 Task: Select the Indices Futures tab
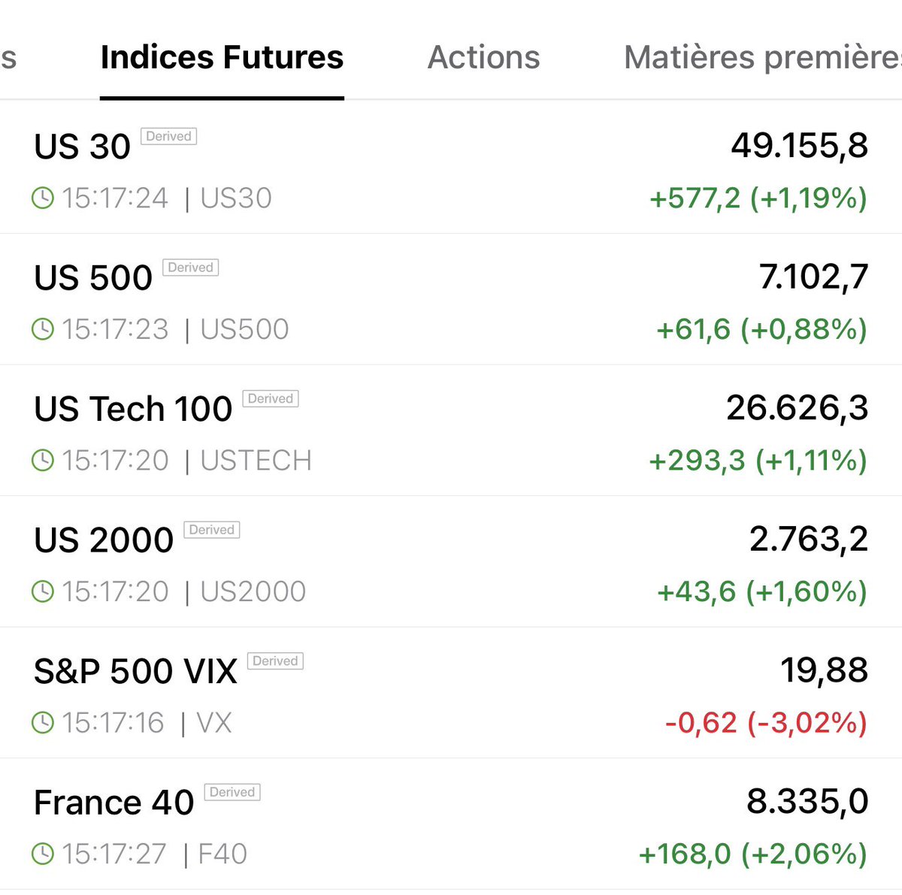coord(222,57)
